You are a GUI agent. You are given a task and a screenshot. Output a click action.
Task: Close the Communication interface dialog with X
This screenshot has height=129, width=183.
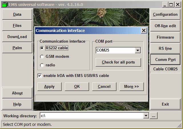pos(144,30)
